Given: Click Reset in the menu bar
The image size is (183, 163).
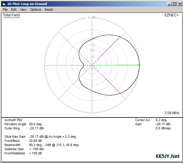Looking at the screenshot, I should (x=49, y=10).
